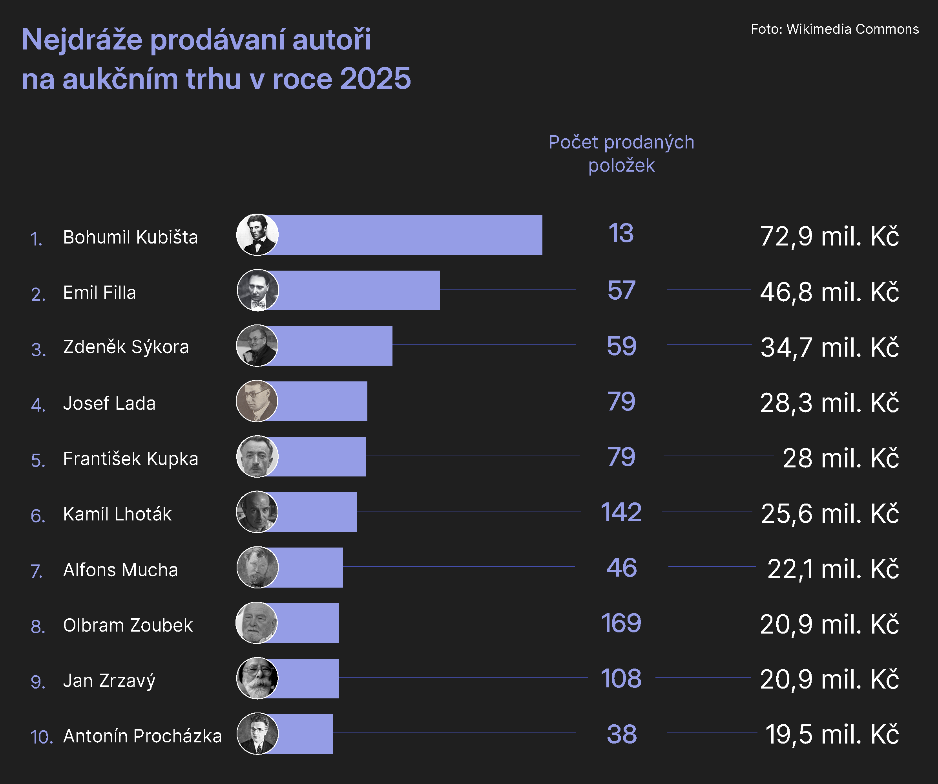
Task: Click the "Foto: Wikimedia Commons" credit
Action: click(834, 29)
